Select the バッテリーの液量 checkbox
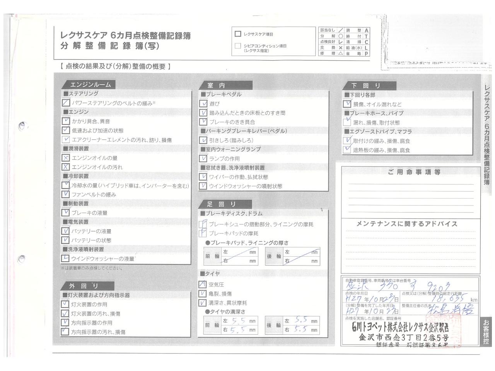This screenshot has height=371, width=495. [x=65, y=231]
